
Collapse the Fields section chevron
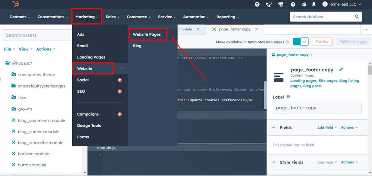273,127
